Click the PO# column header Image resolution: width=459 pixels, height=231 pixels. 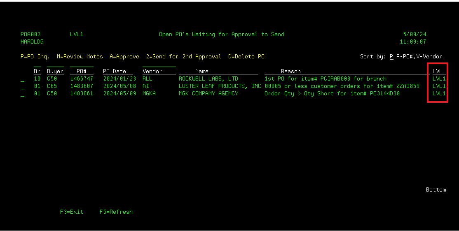pyautogui.click(x=82, y=72)
